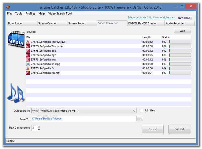Increase Max Conversions with the up arrow
202x149 pixels.
[x=39, y=127]
